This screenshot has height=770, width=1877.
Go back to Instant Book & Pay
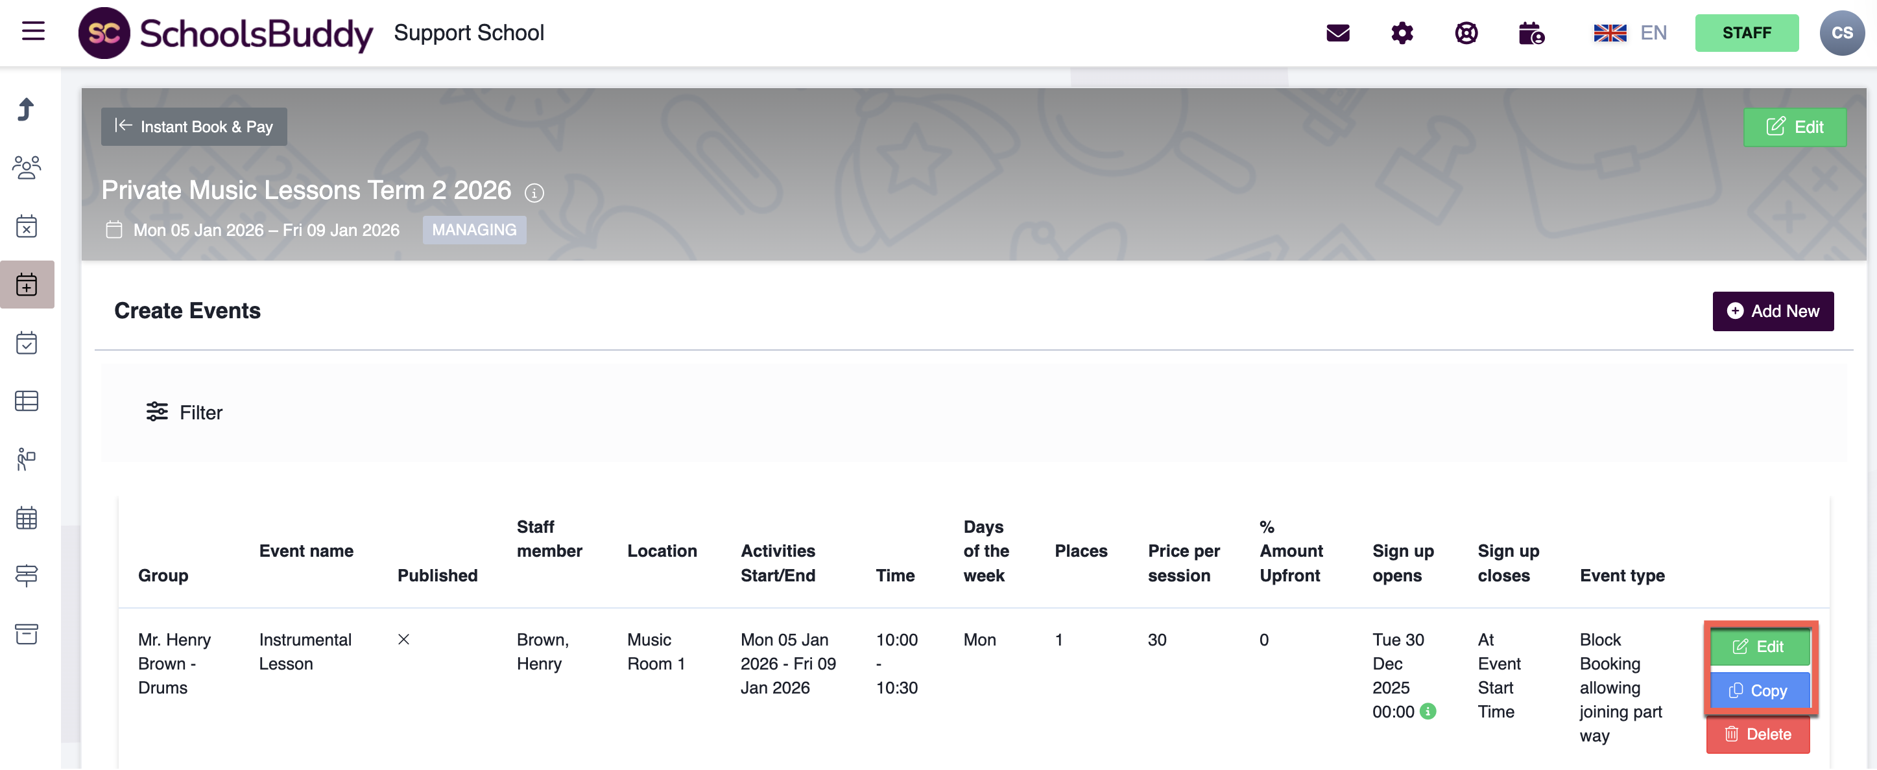[194, 127]
